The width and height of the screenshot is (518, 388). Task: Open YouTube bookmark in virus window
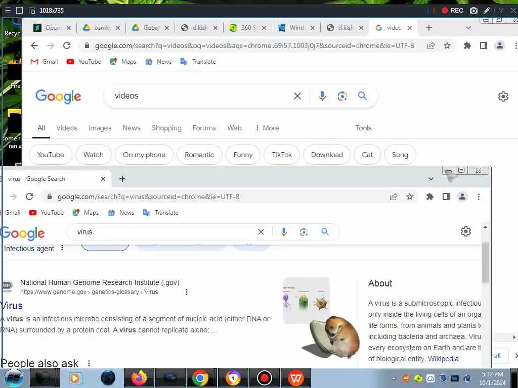[46, 213]
